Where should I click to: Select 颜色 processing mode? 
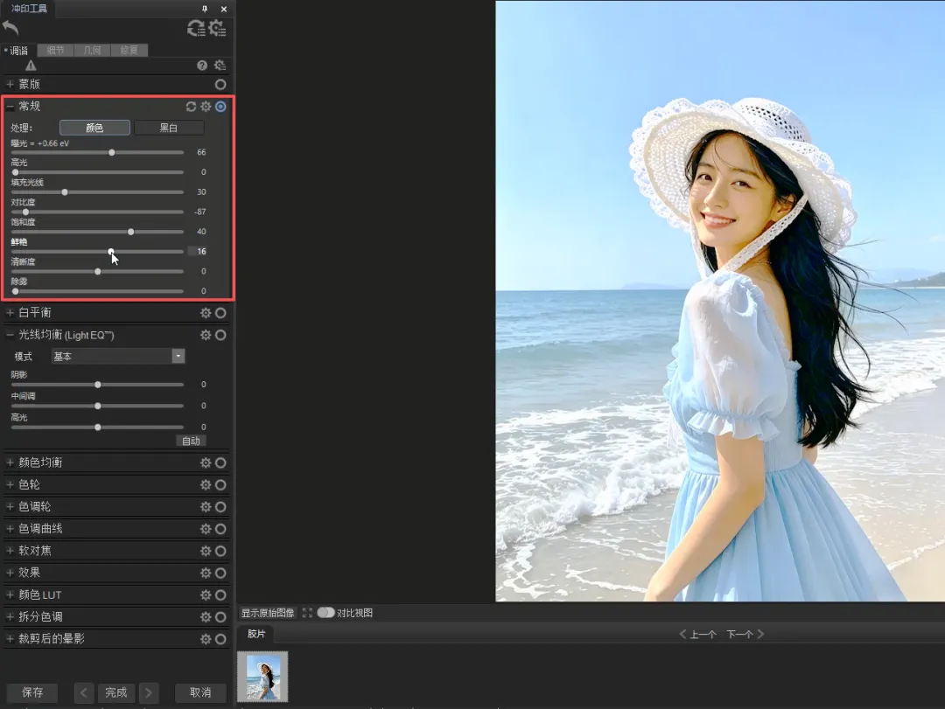94,128
